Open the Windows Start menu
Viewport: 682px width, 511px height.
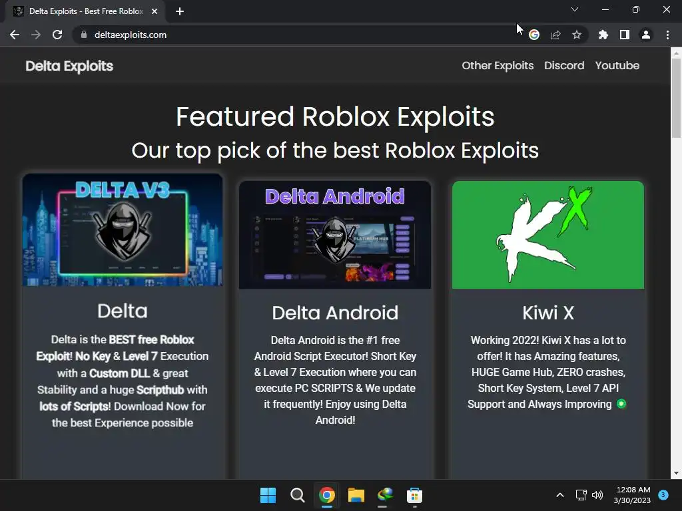[268, 495]
